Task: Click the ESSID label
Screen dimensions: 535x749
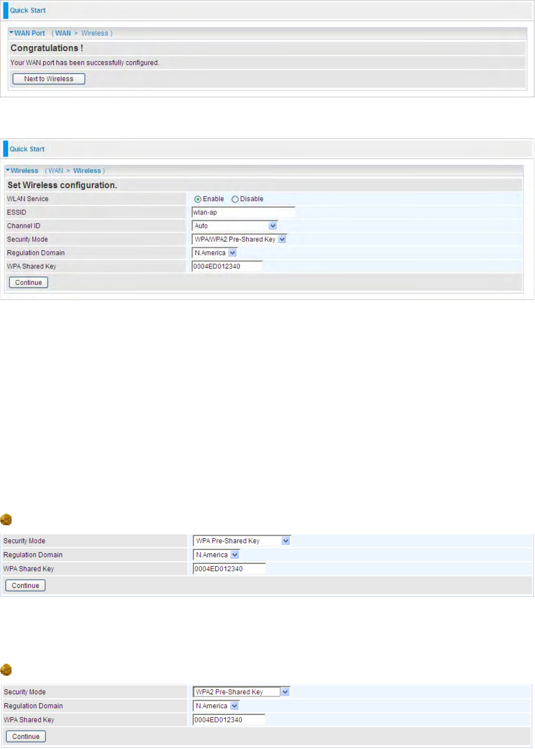Action: click(x=17, y=212)
